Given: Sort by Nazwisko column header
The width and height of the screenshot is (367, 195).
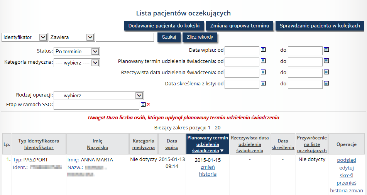Looking at the screenshot, I should (x=97, y=148).
